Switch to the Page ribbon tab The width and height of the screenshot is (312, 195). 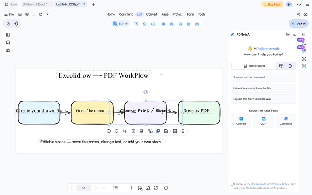pos(165,14)
